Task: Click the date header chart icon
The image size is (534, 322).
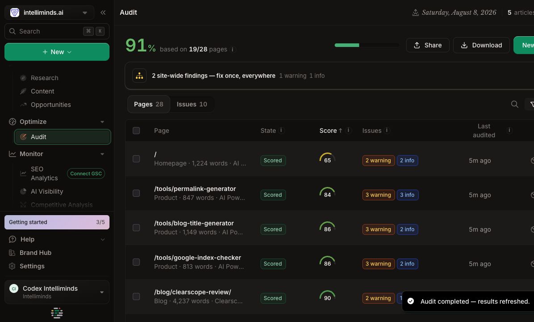Action: point(416,13)
